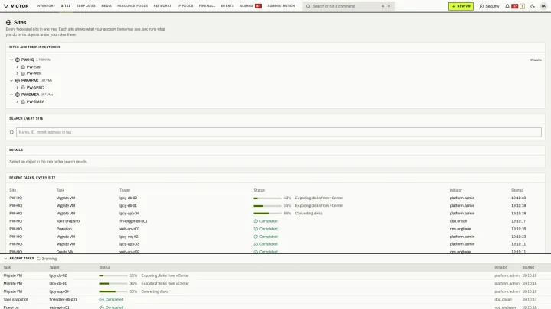
Task: Open the Inventory menu
Action: [46, 6]
